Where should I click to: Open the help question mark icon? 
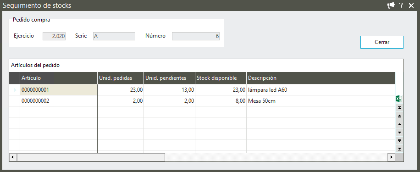click(x=401, y=6)
